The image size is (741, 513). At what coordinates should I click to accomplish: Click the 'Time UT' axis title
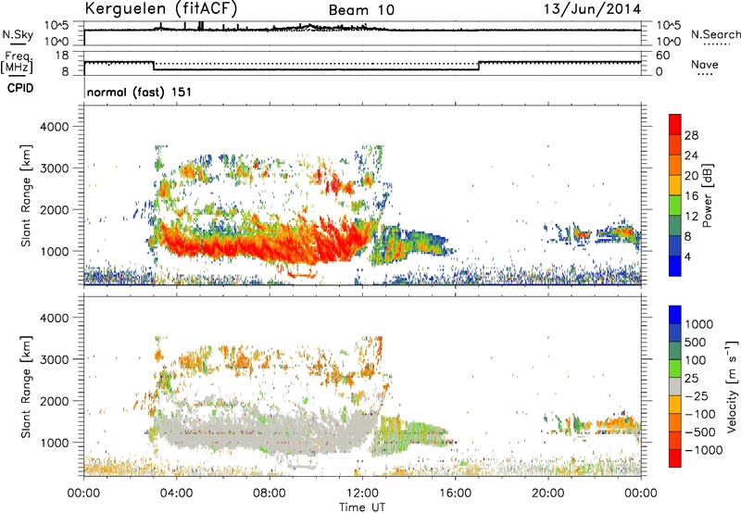coord(362,507)
